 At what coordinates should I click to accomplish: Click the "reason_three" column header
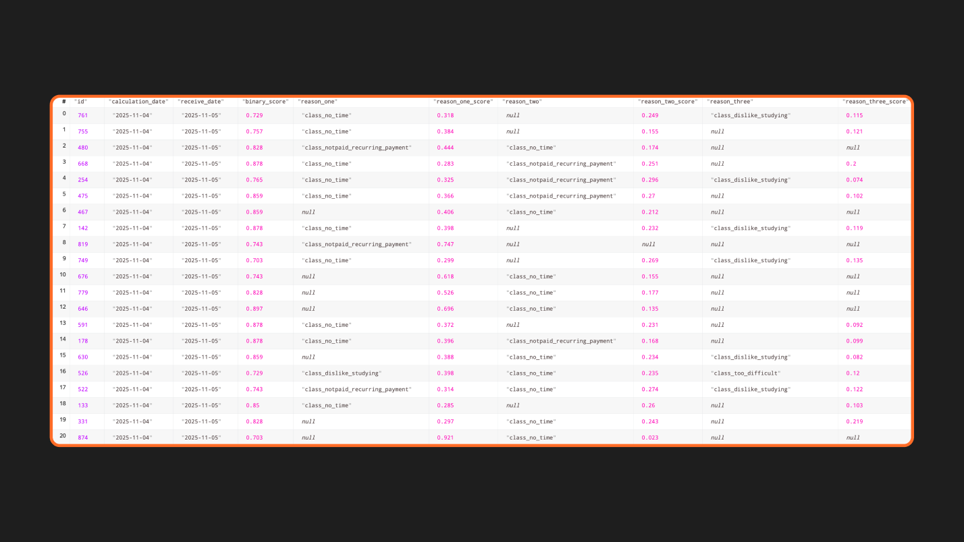[730, 102]
